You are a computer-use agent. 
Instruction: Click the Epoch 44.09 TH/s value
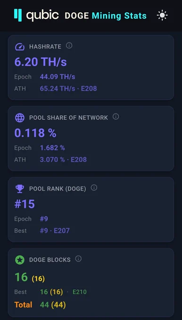(58, 77)
